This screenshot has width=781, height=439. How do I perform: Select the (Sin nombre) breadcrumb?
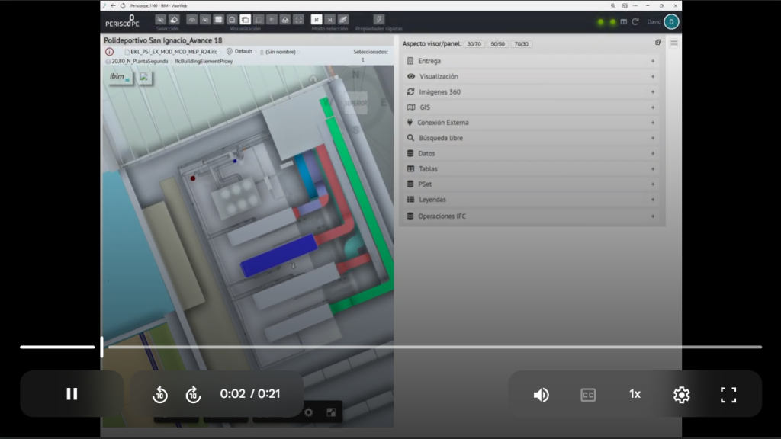(x=281, y=52)
